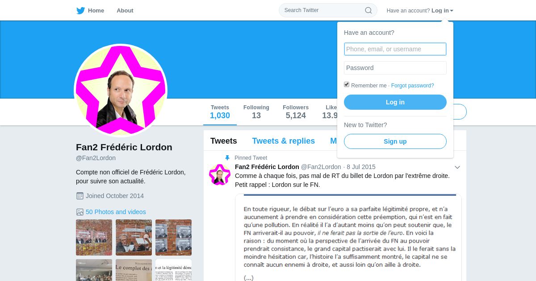
Task: Click the blue Log in button
Action: tap(395, 102)
